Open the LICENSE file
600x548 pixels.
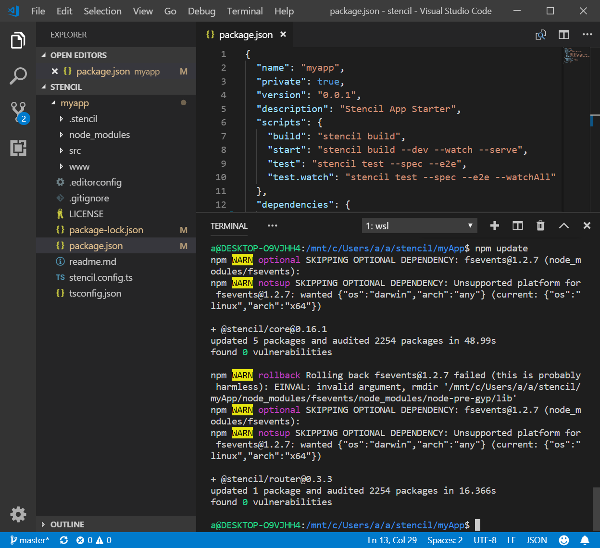pos(116,214)
